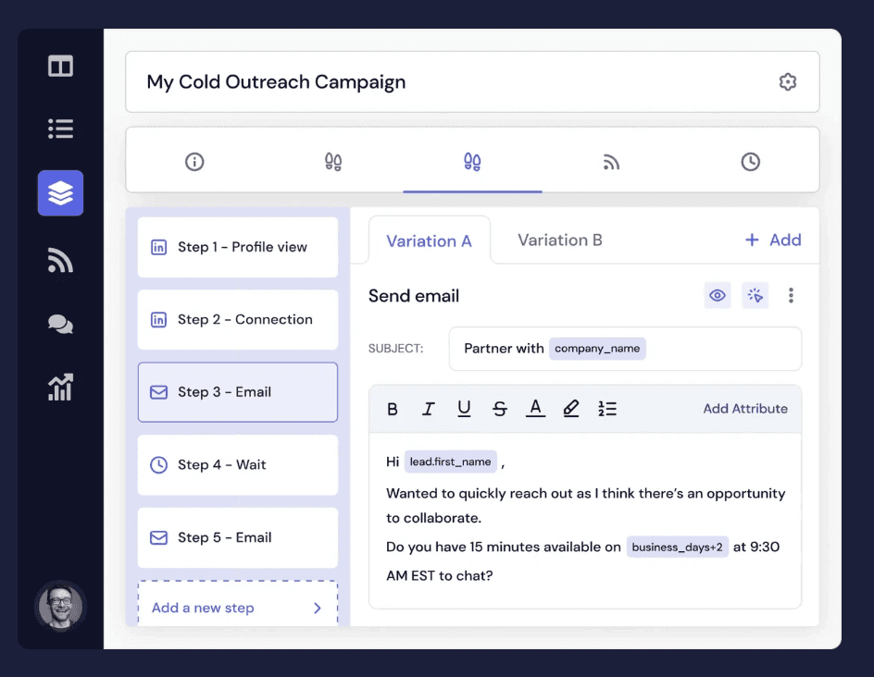The width and height of the screenshot is (874, 677).
Task: Open the RSS feed icon in sidebar
Action: [60, 260]
